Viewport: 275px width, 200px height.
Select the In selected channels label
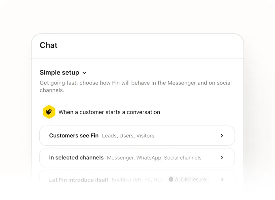click(x=76, y=158)
